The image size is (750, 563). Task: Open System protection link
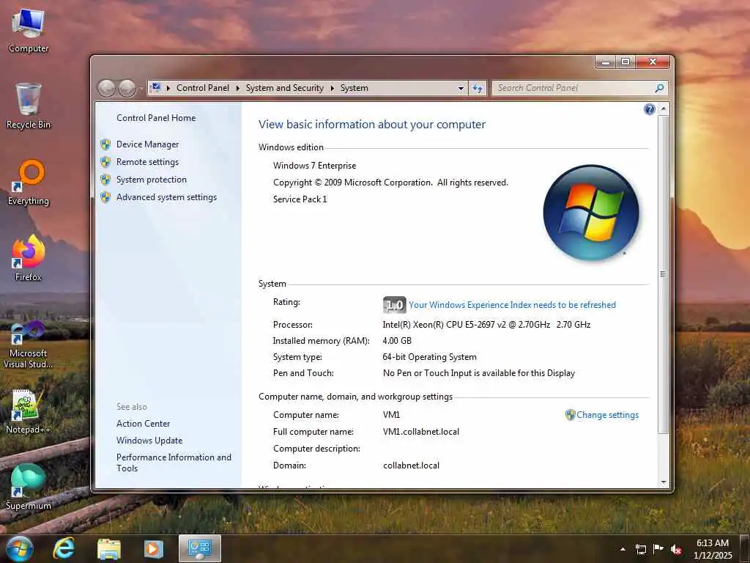(152, 180)
